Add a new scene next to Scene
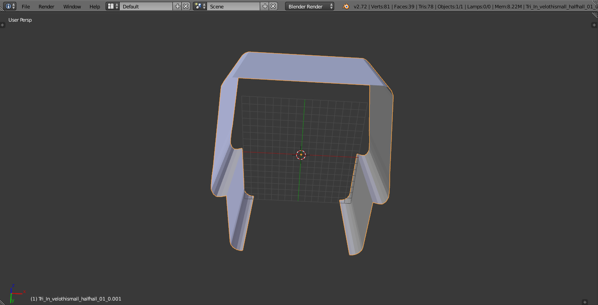The width and height of the screenshot is (598, 305). coord(265,6)
